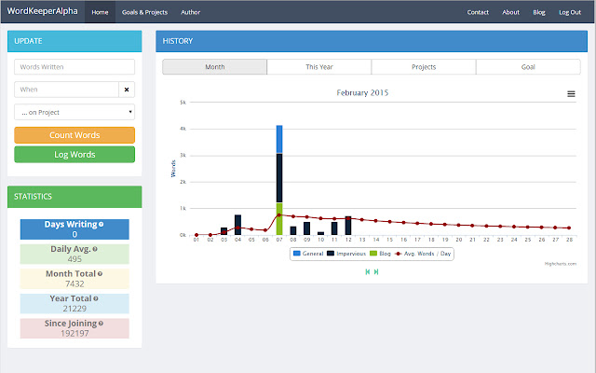Switch to the This Year tab

coord(319,67)
